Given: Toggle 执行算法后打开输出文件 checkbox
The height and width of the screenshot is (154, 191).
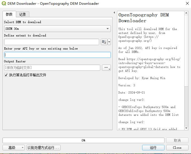Looking at the screenshot, I should [x=6, y=75].
